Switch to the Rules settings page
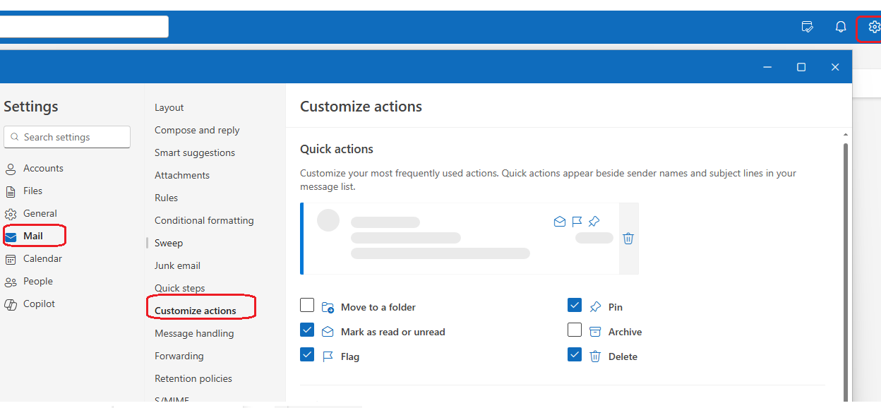 (x=166, y=198)
